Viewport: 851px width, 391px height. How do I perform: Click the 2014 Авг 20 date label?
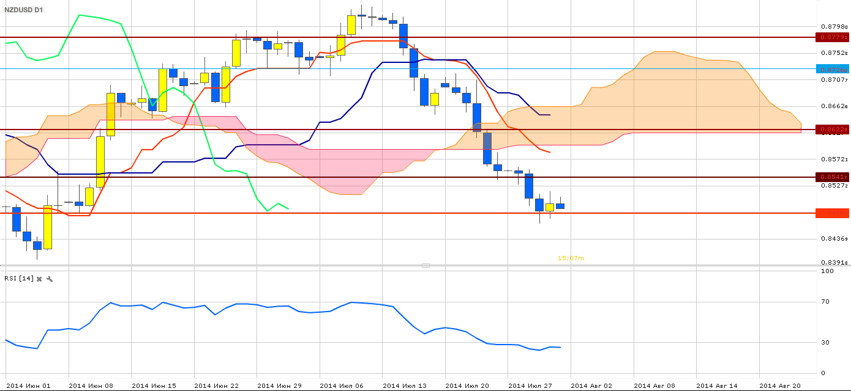pos(781,386)
